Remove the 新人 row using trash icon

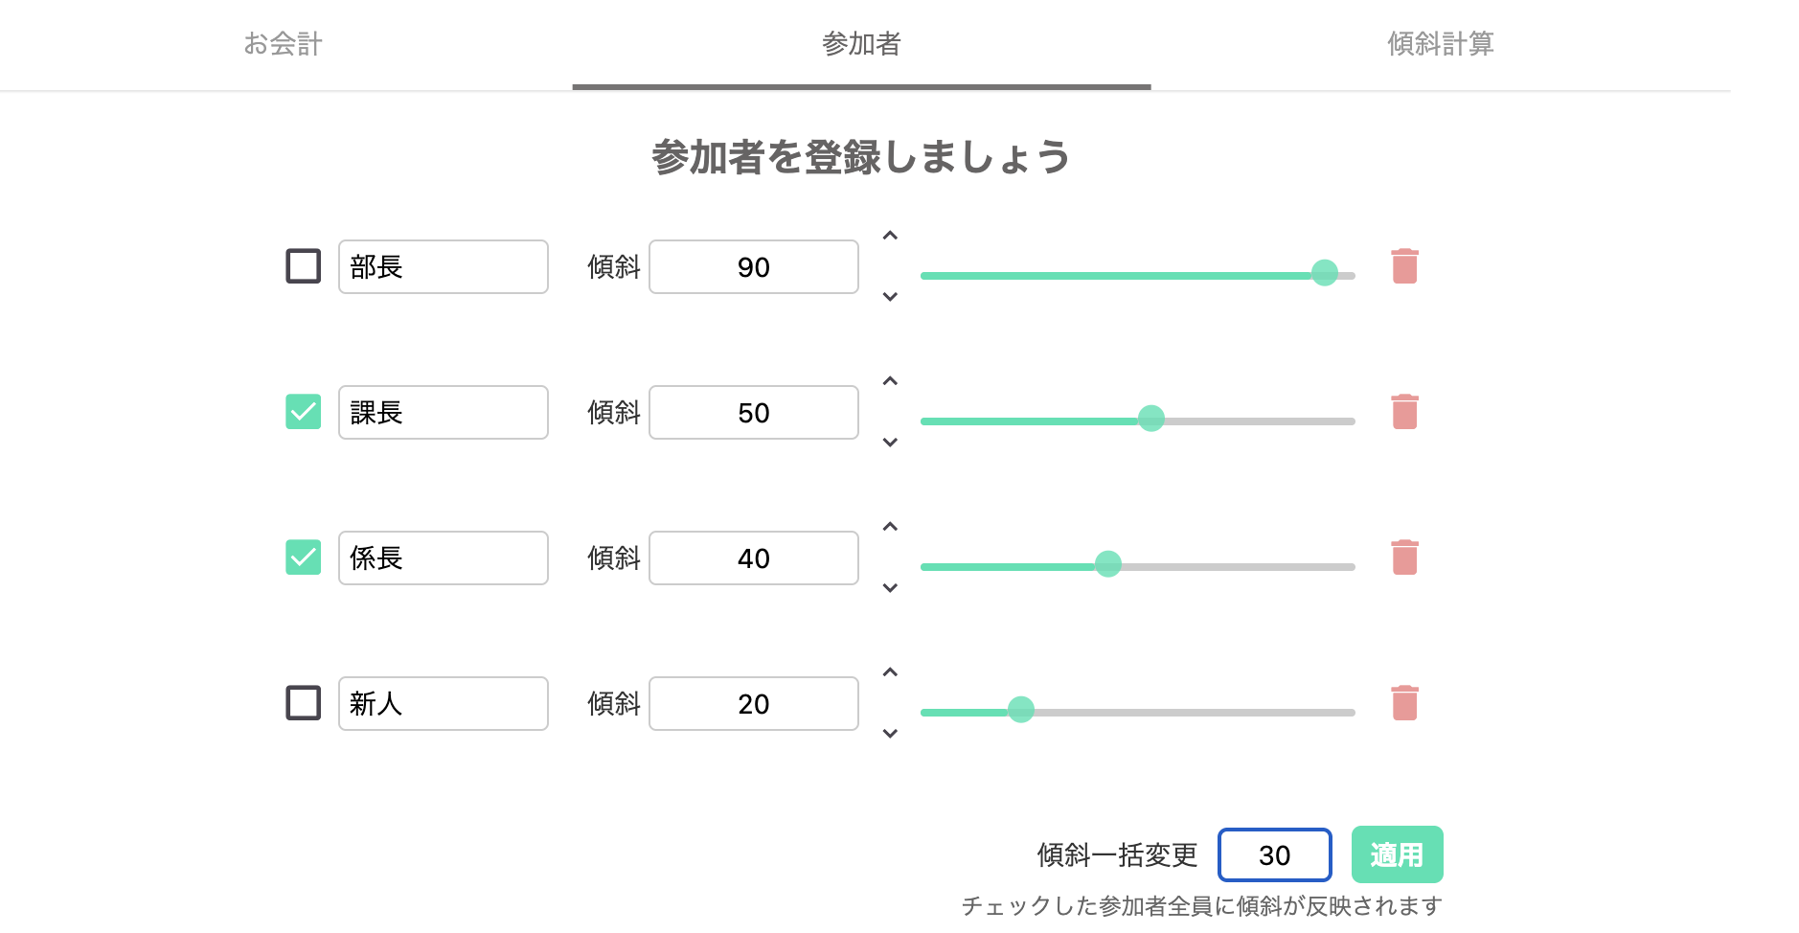click(x=1404, y=703)
